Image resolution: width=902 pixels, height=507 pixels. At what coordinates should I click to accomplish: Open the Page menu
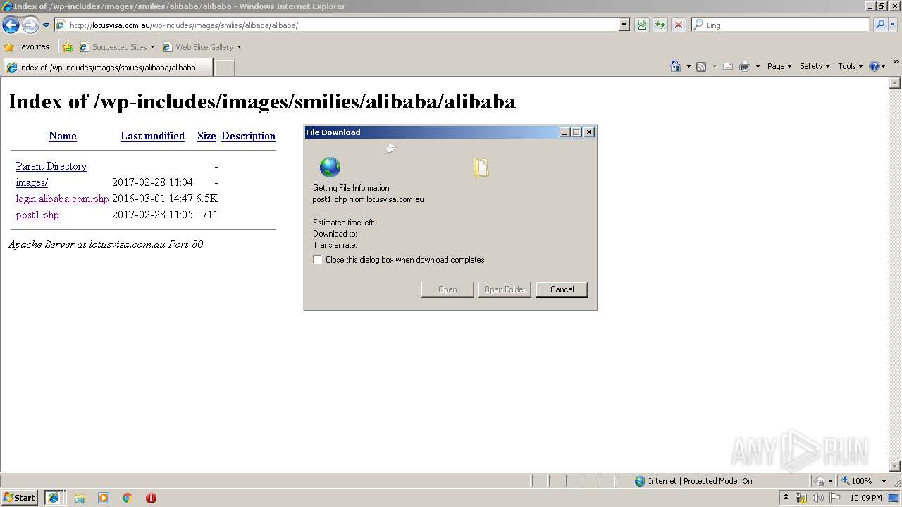tap(779, 66)
